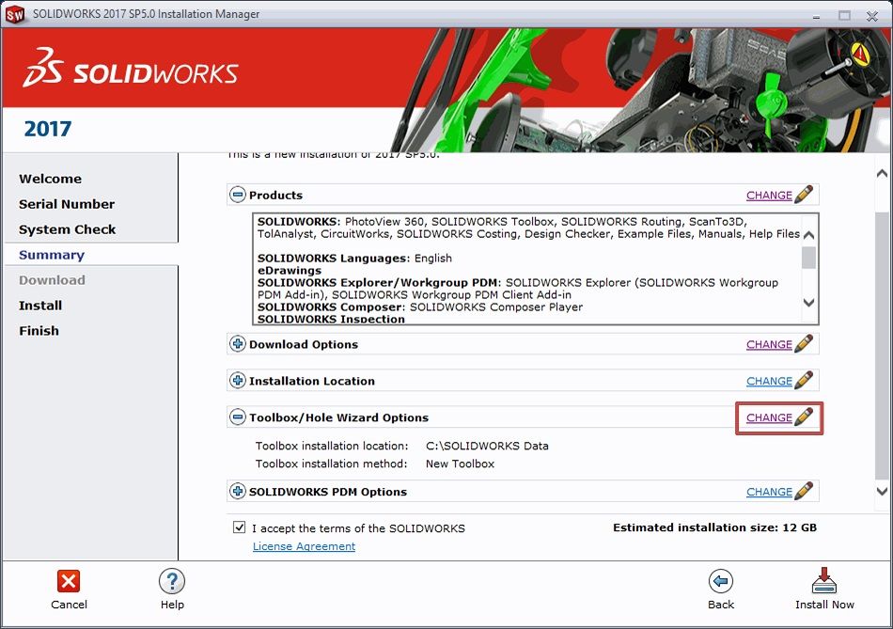The height and width of the screenshot is (629, 893).
Task: Expand SOLIDWORKS PDM Options section
Action: (x=238, y=492)
